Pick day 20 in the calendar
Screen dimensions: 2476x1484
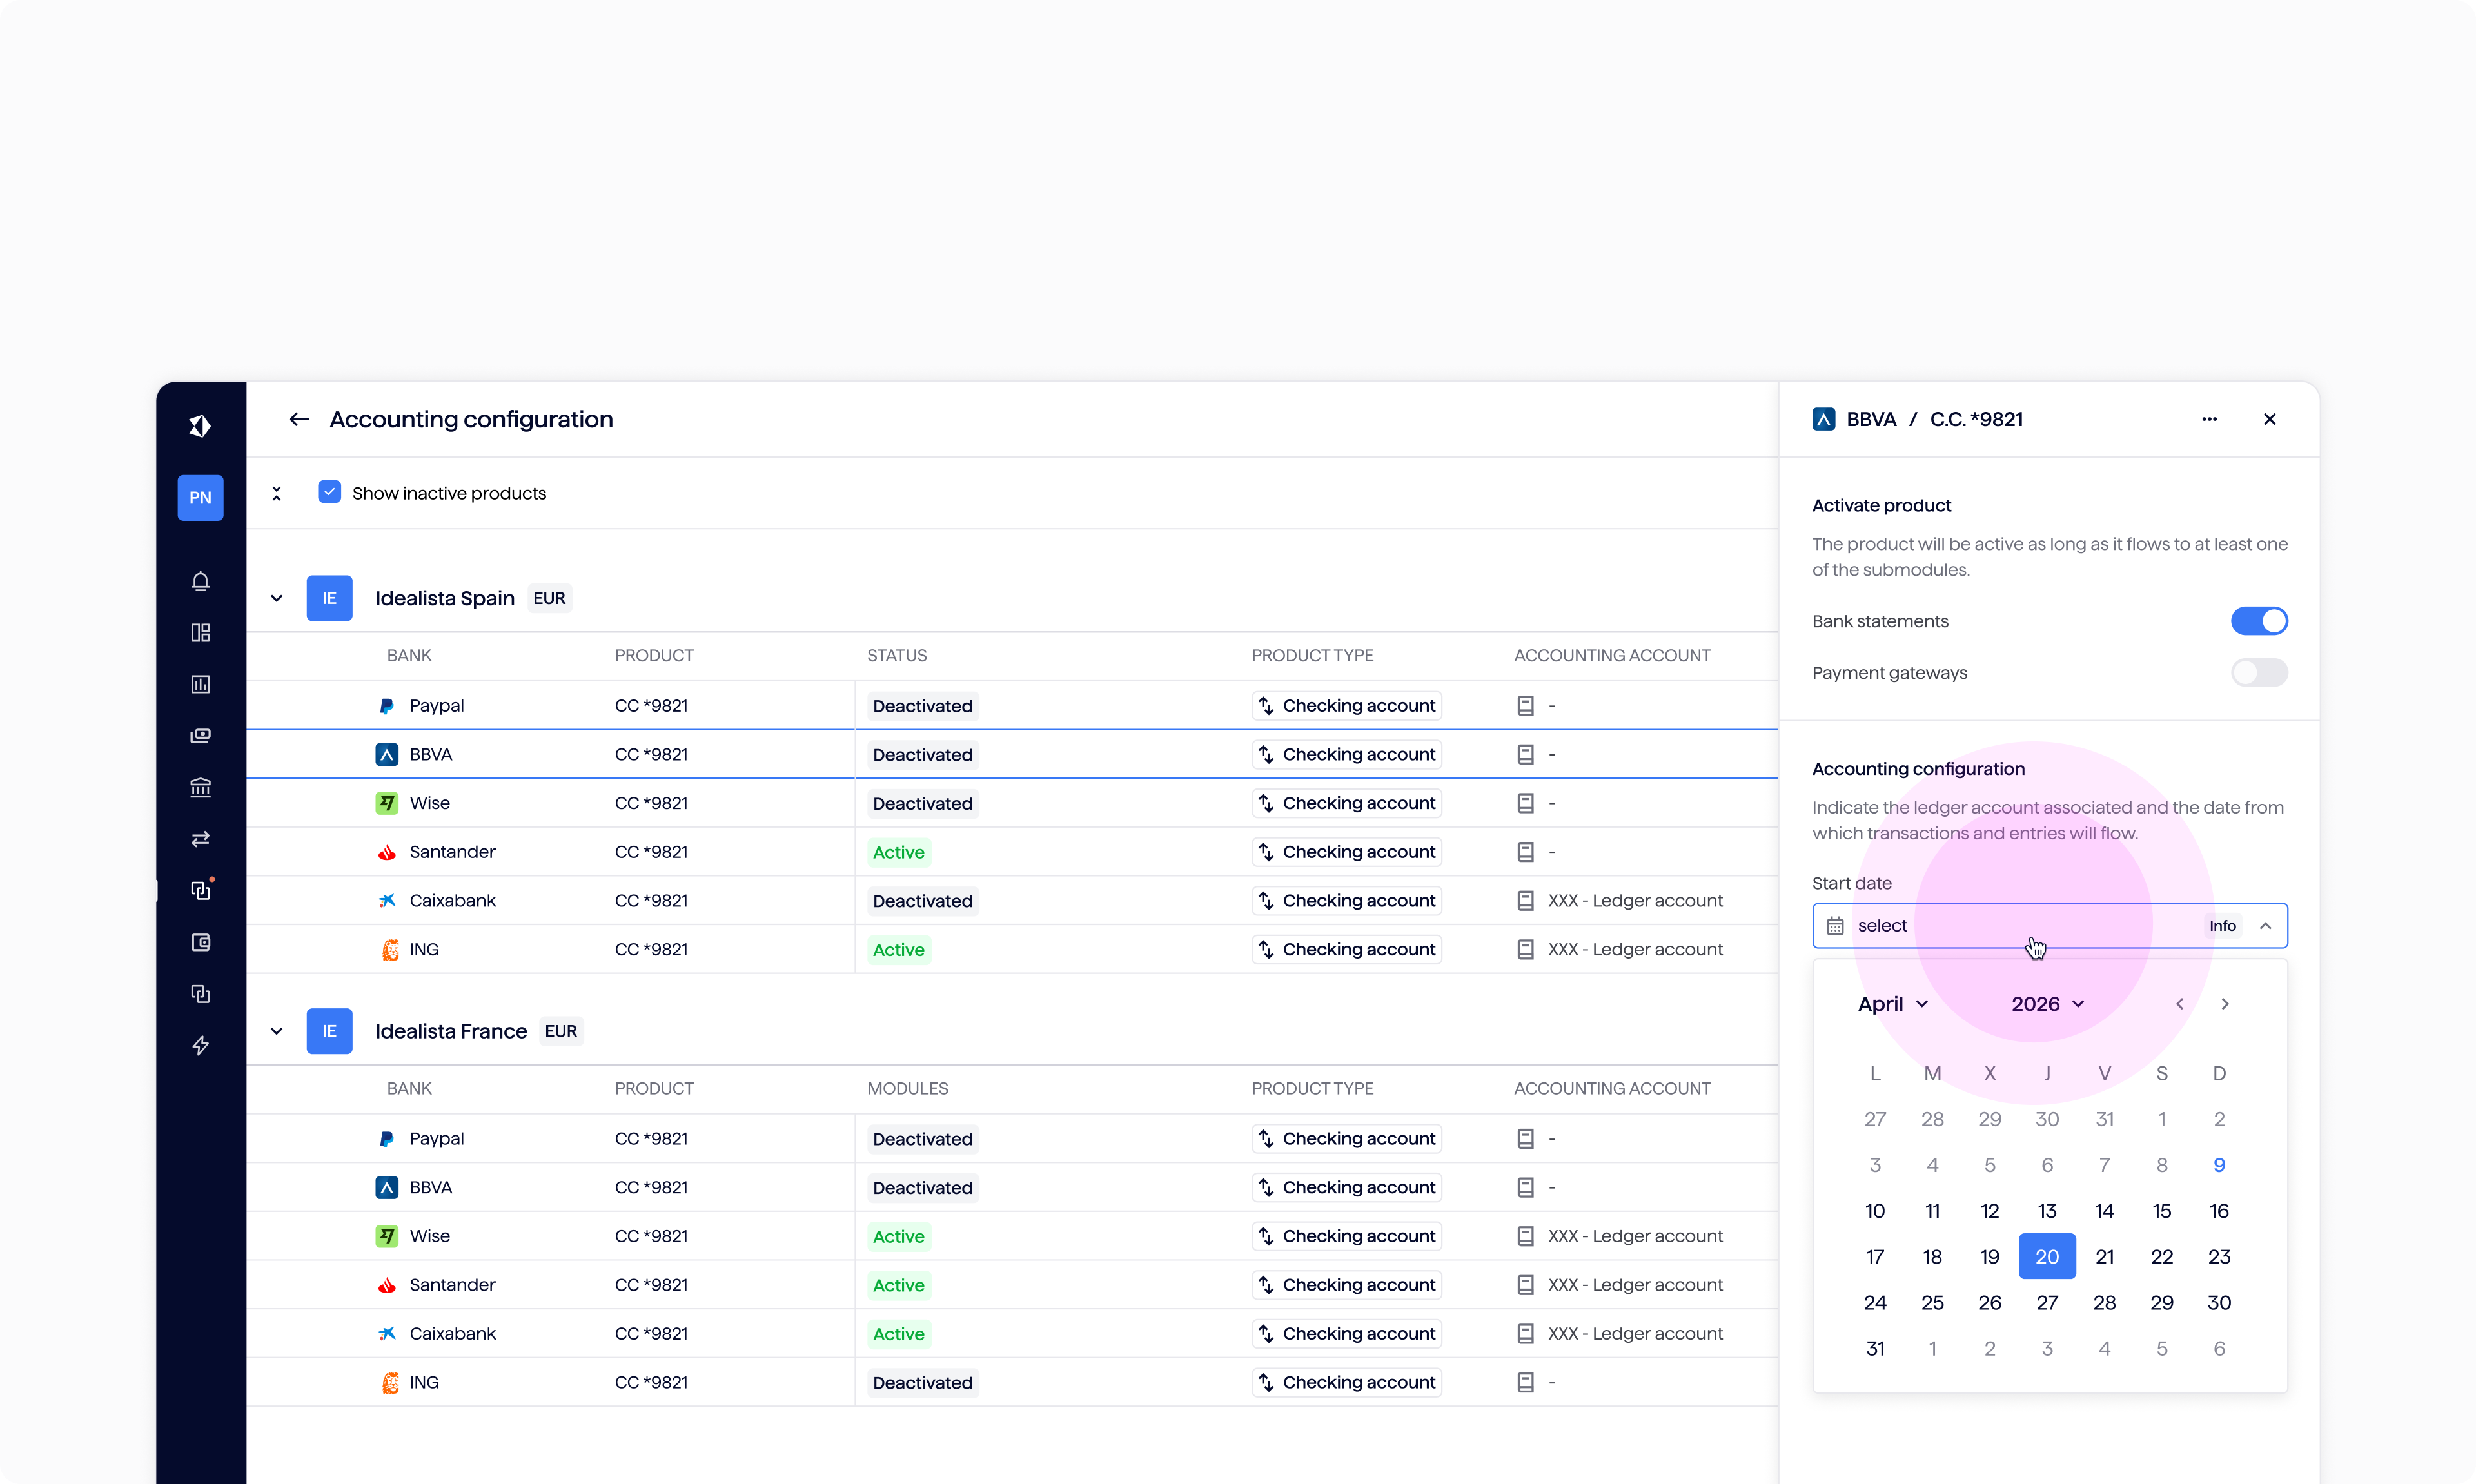pos(2046,1257)
